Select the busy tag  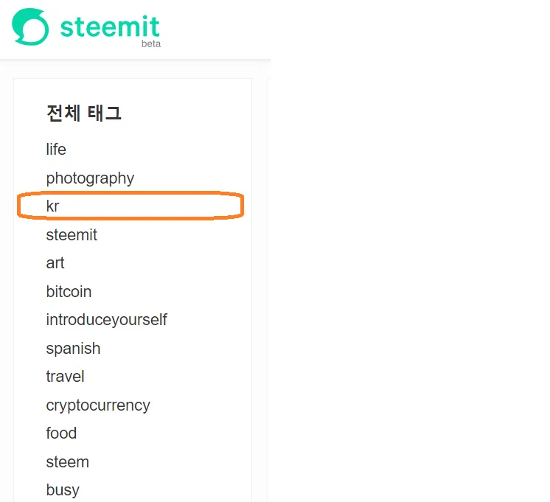coord(63,490)
